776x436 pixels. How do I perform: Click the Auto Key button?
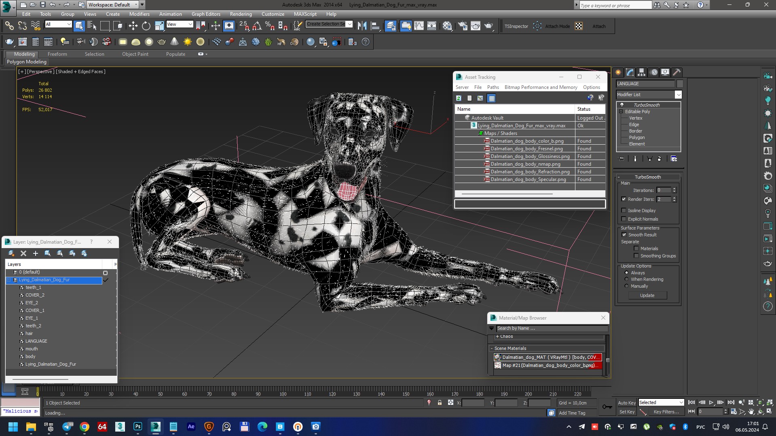click(626, 402)
